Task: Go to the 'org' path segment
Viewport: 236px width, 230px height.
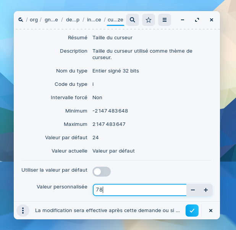Action: point(34,20)
